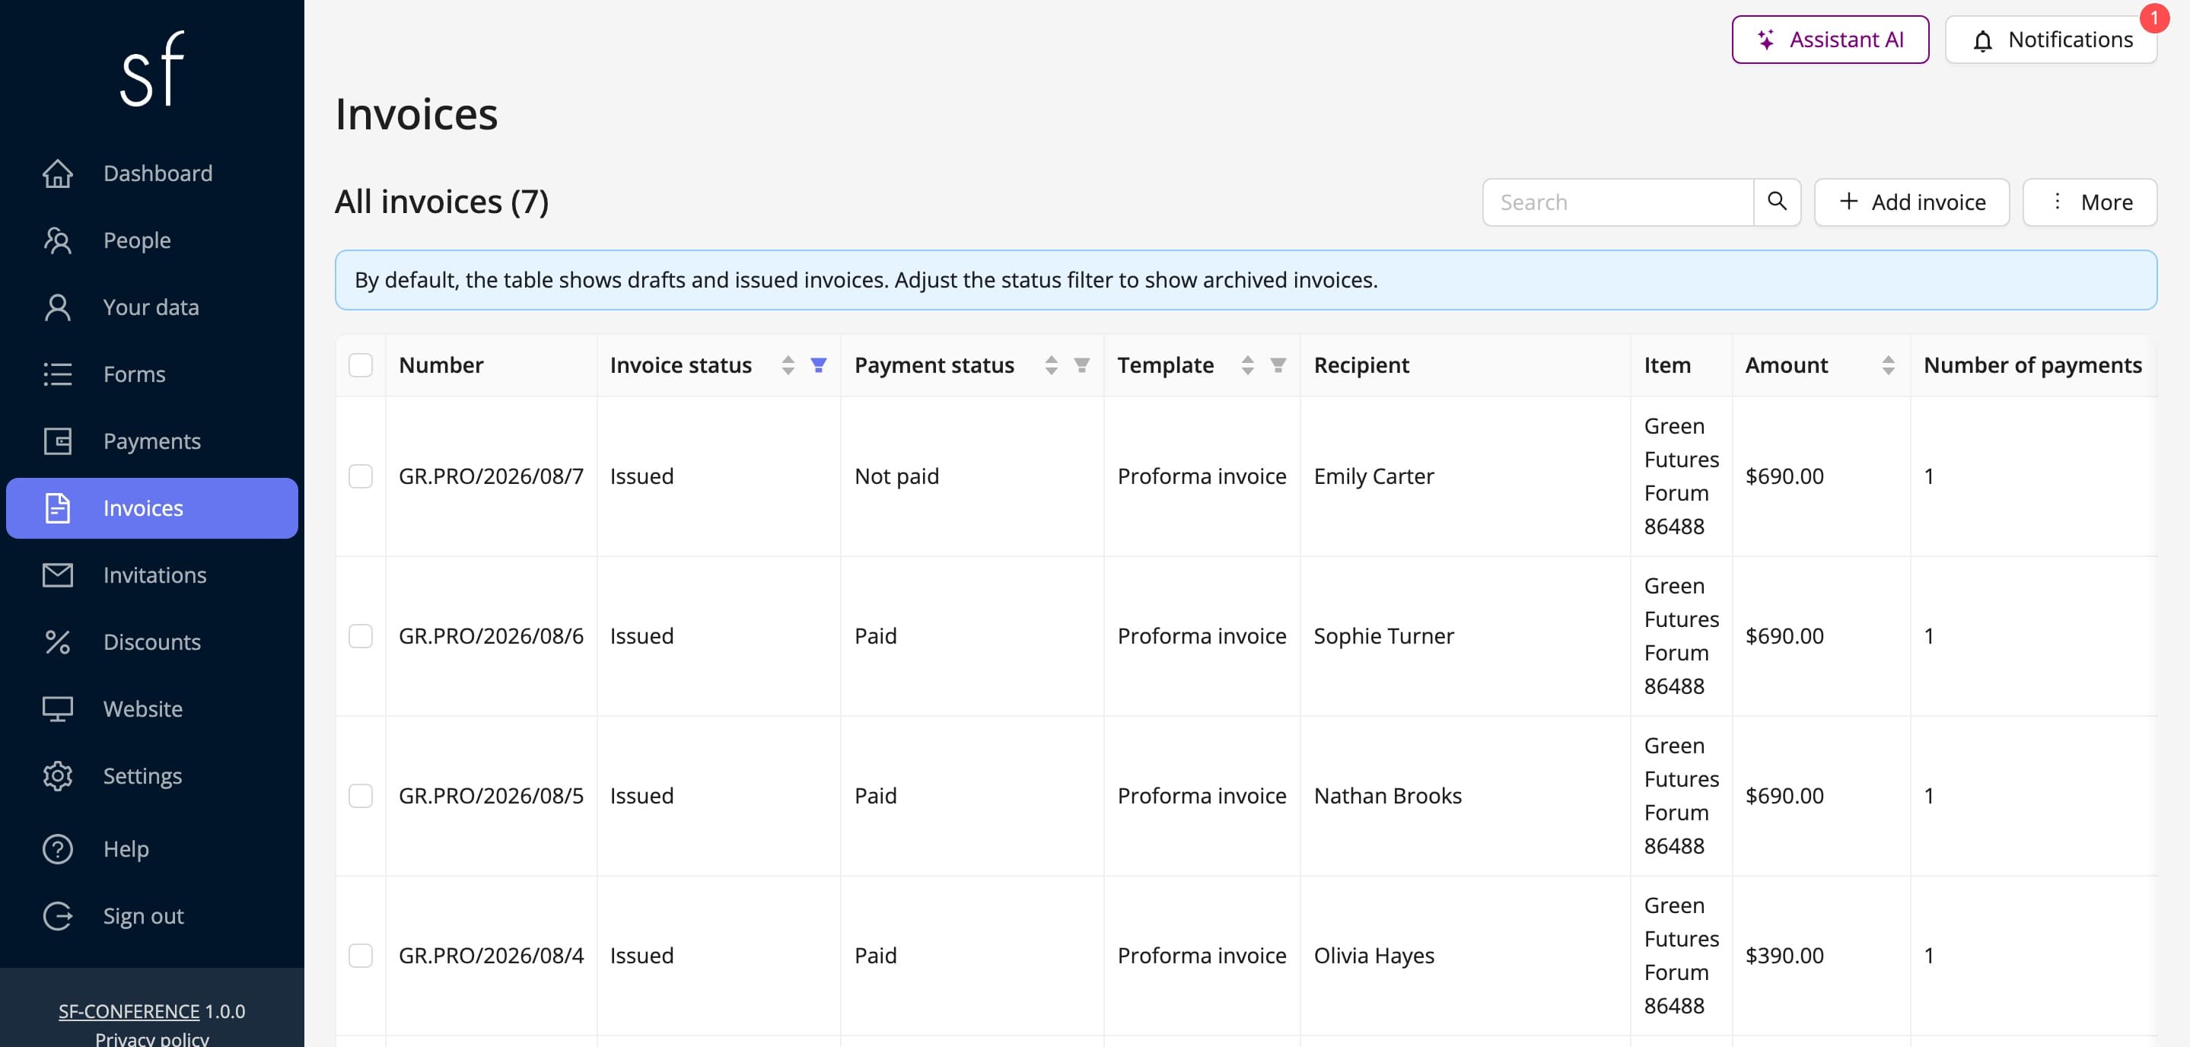Viewport: 2190px width, 1047px height.
Task: Open the More actions menu
Action: click(2090, 202)
